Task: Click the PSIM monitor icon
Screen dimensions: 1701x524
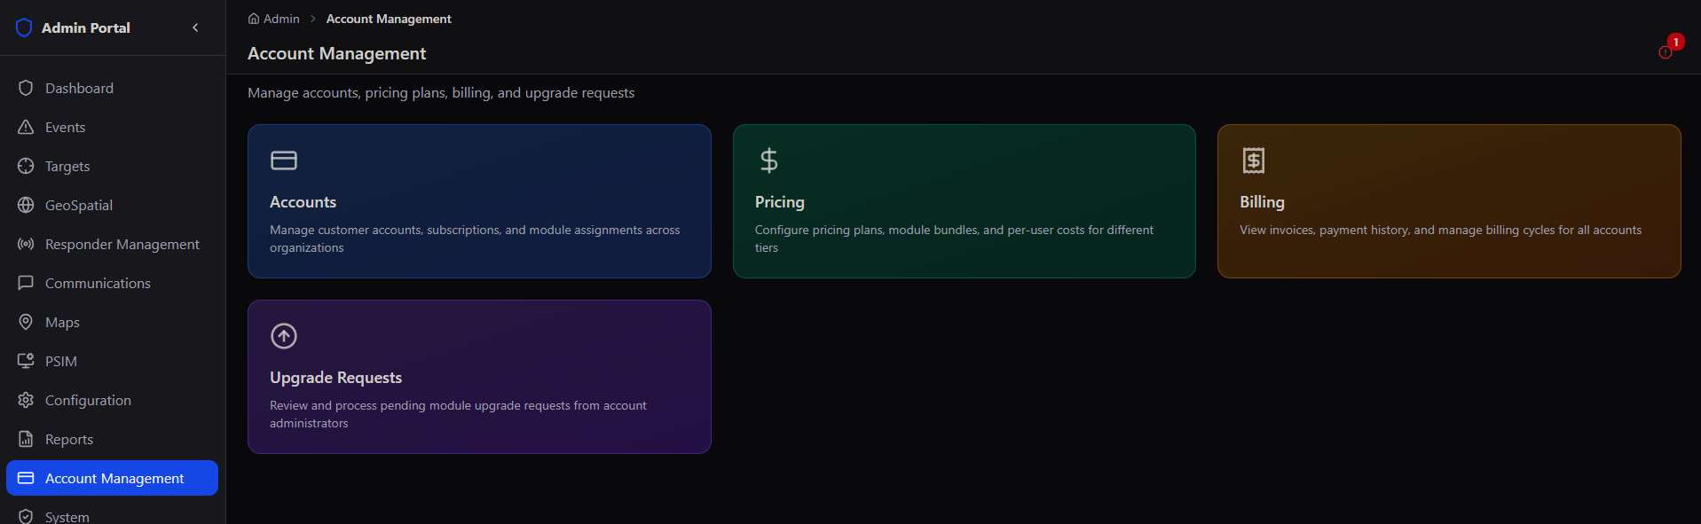Action: (26, 361)
